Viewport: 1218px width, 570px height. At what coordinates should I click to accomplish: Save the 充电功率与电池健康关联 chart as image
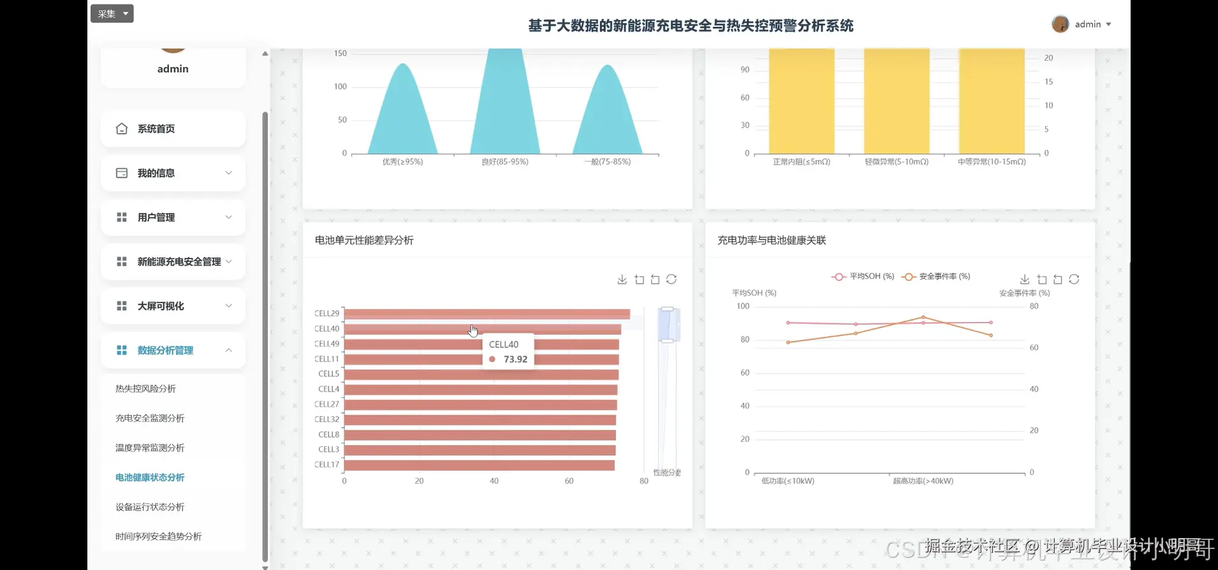[x=1025, y=279]
